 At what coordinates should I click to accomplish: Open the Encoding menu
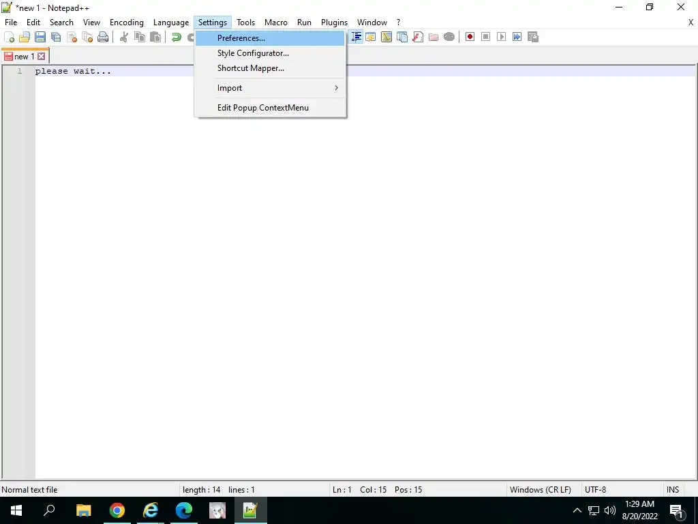tap(127, 23)
